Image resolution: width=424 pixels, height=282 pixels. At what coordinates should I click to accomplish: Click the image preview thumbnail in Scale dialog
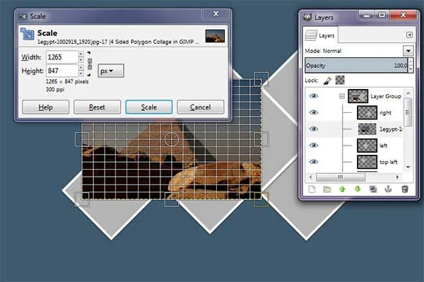pos(215,36)
